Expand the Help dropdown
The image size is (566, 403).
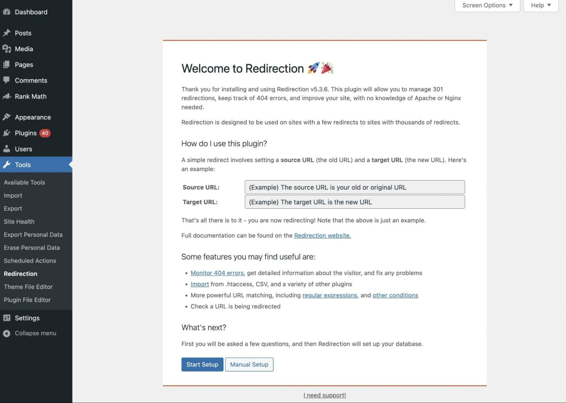tap(540, 5)
